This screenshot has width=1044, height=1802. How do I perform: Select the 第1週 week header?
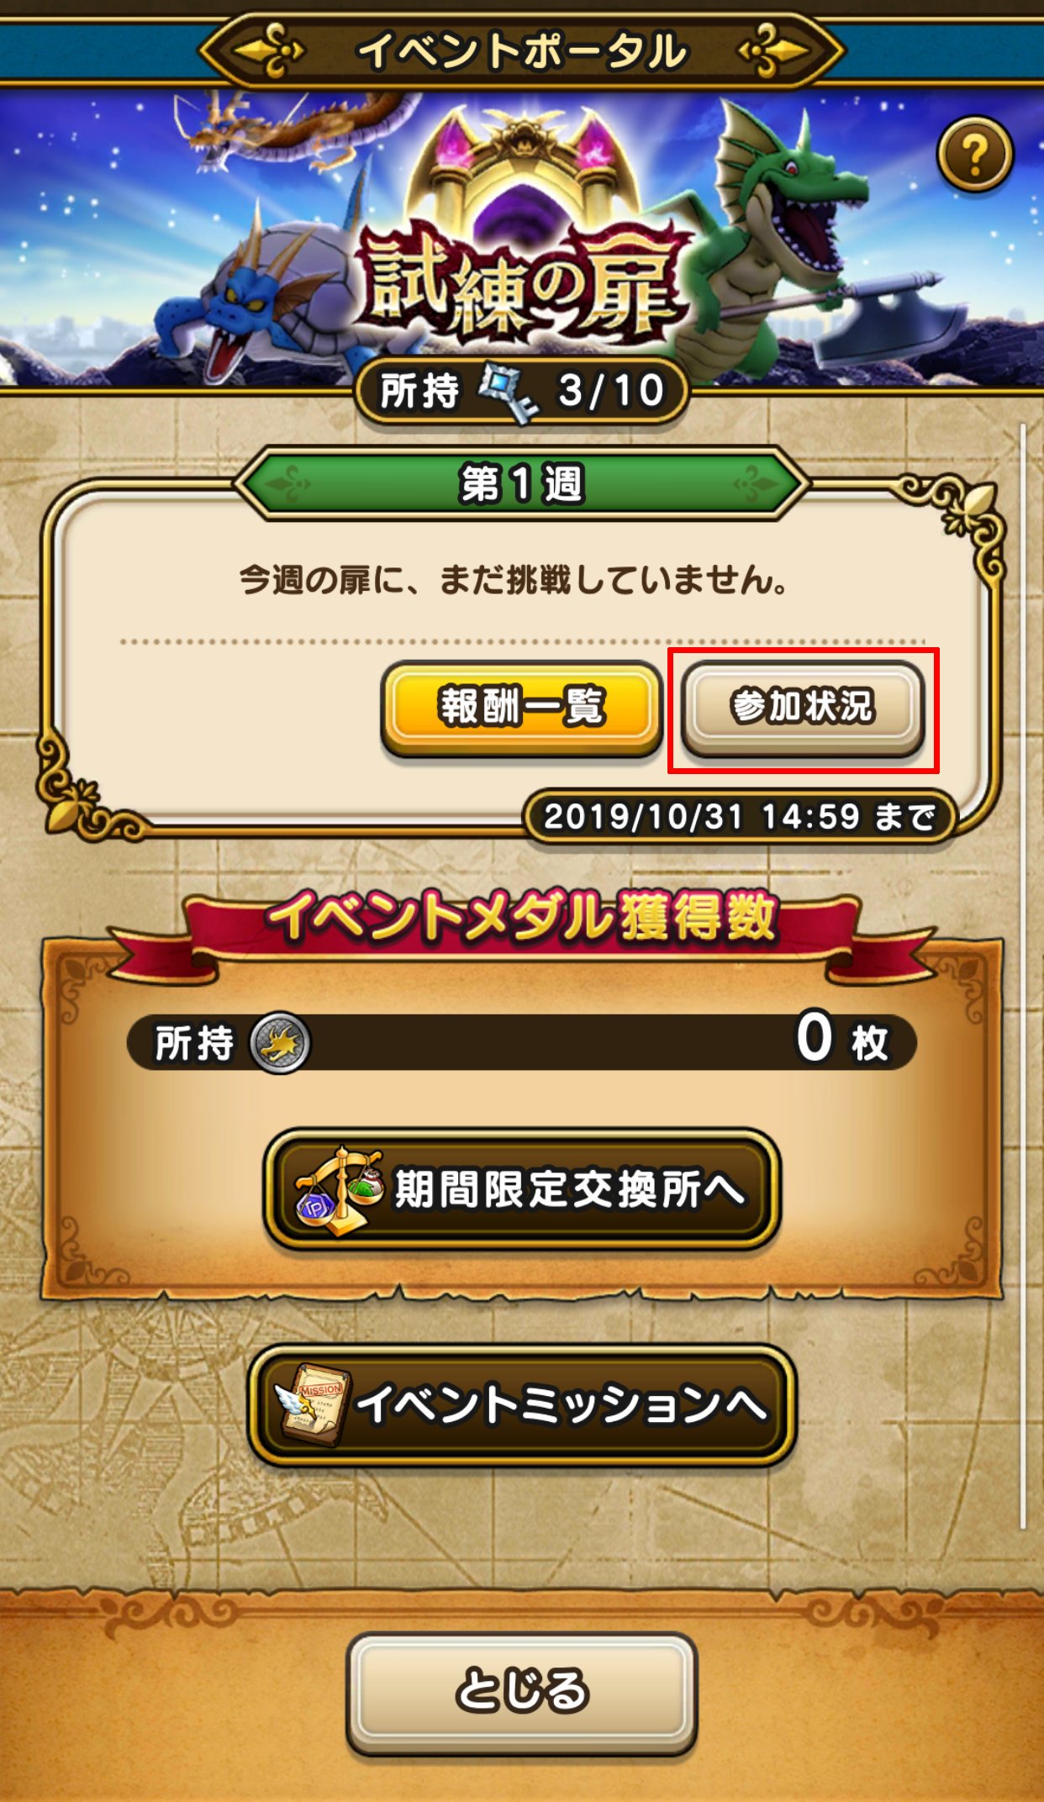521,484
